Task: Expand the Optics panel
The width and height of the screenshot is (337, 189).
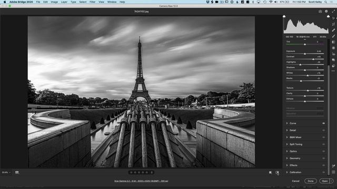Action: coord(287,151)
